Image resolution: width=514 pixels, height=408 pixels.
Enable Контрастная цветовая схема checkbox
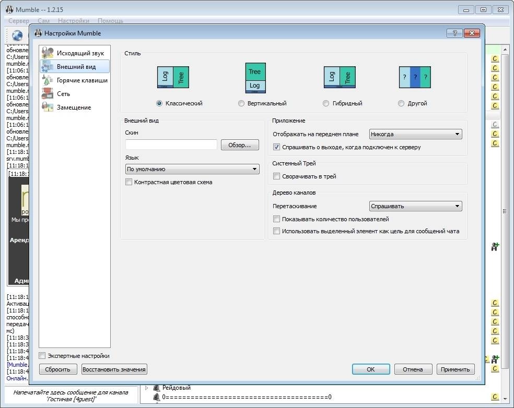tap(129, 182)
